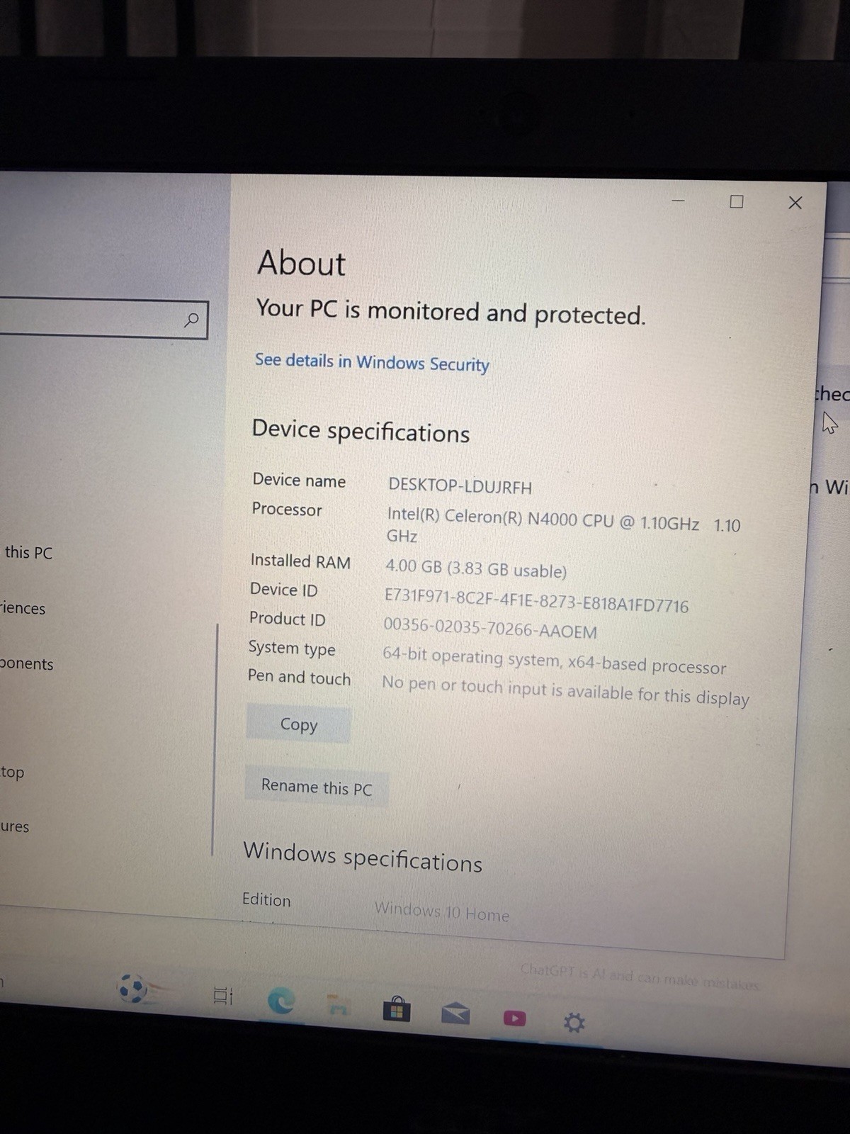
Task: Click 'Your PC is monitored and protected' text
Action: click(x=451, y=312)
